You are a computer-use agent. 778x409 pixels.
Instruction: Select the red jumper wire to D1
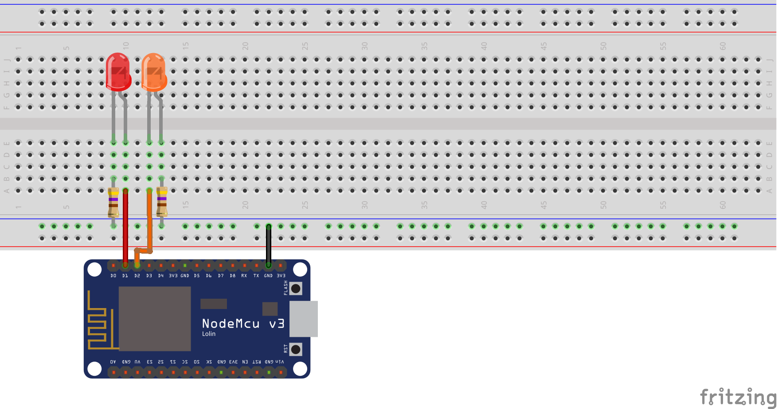click(125, 228)
